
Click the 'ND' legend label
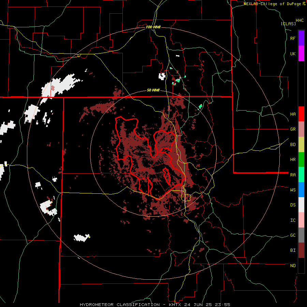(x=293, y=266)
